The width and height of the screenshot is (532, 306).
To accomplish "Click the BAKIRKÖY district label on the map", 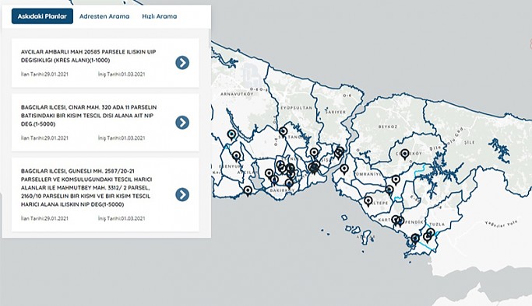I will coord(282,191).
